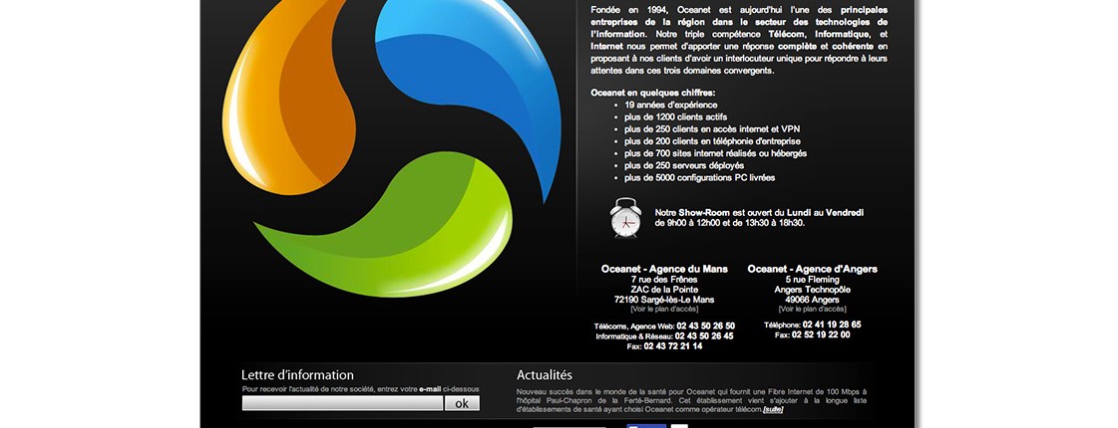This screenshot has width=1118, height=428.
Task: Click the alarm clock icon
Action: 625,217
